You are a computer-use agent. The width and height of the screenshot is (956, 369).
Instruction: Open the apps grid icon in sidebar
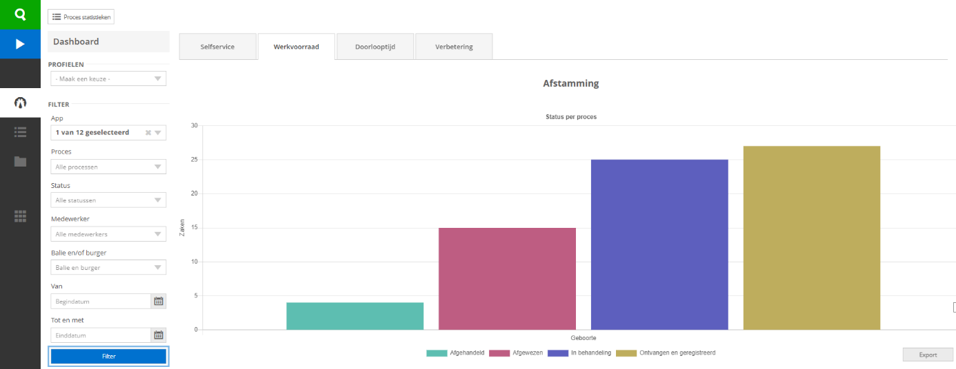pyautogui.click(x=20, y=216)
